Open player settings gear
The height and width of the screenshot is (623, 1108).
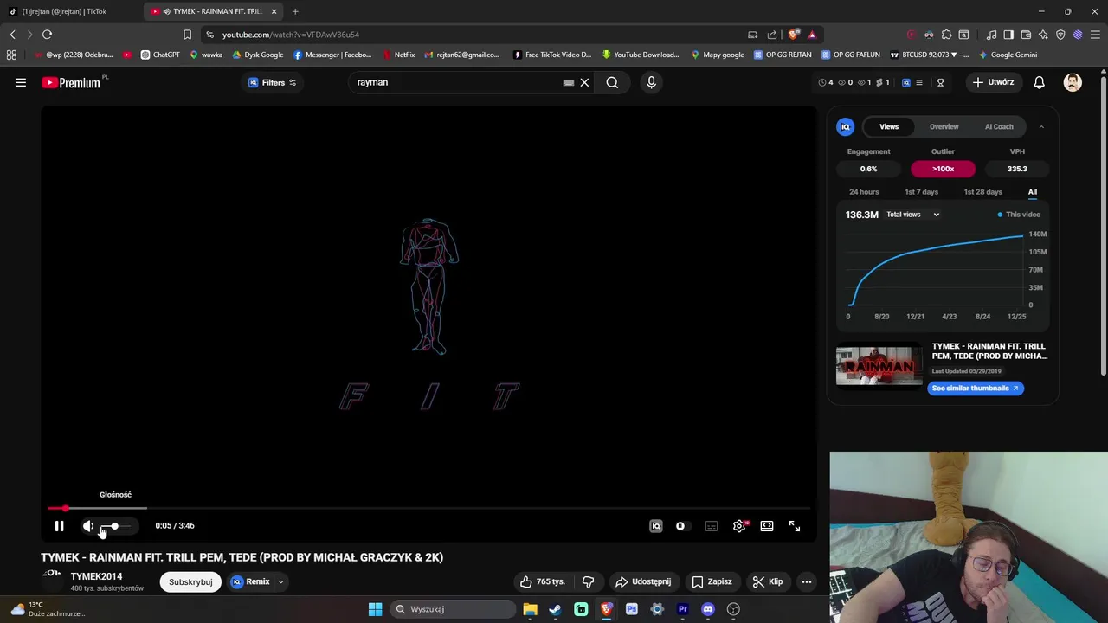(x=739, y=526)
